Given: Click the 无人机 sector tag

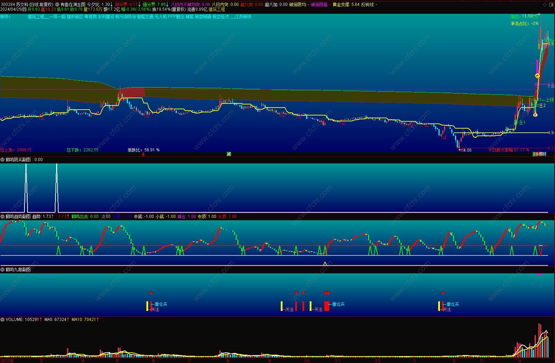Looking at the screenshot, I should [161, 17].
